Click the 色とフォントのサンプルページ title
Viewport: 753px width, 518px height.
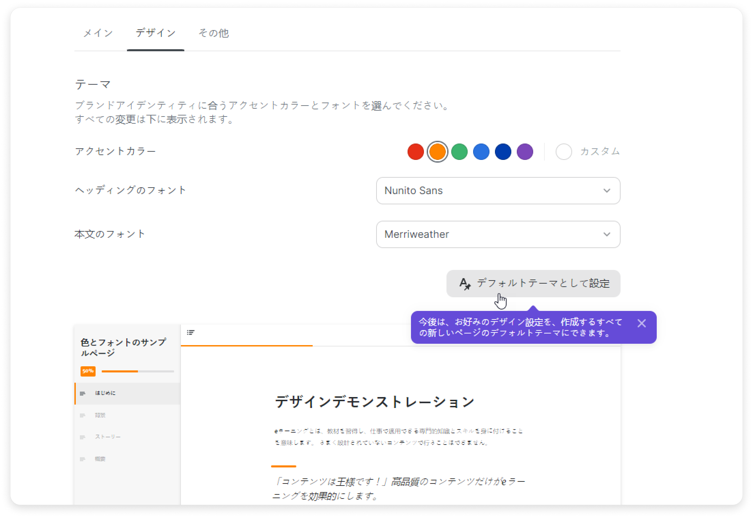tap(123, 347)
